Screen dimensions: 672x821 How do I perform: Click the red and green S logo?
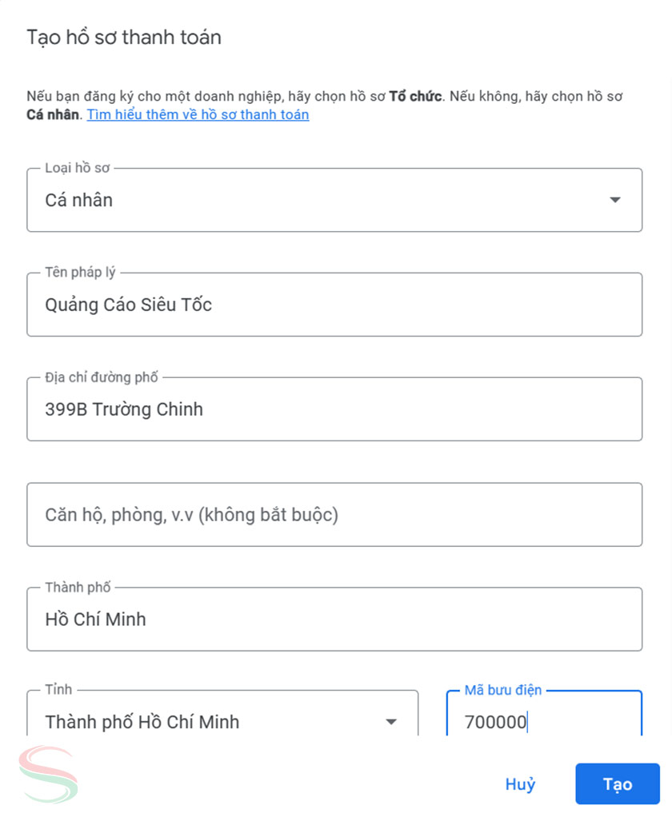(50, 774)
